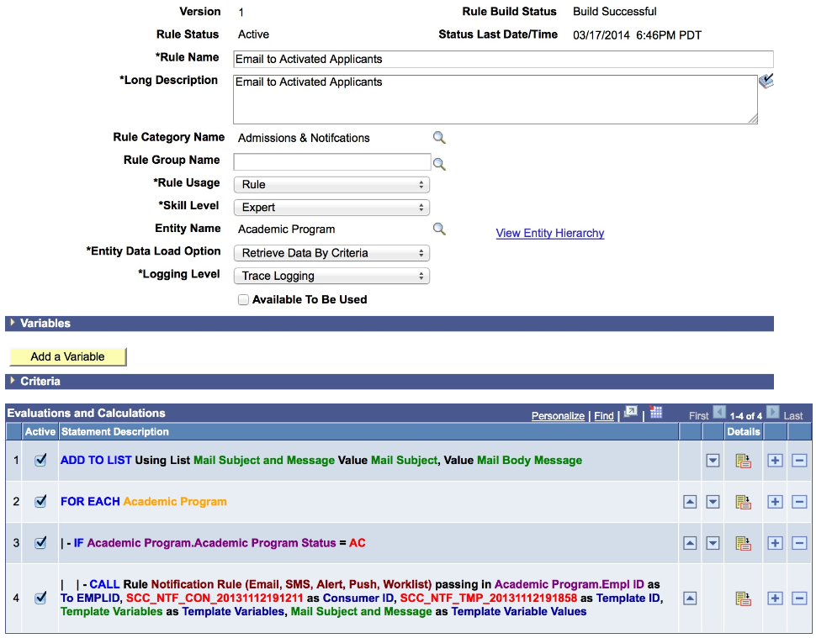Viewport: 816px width, 638px height.
Task: Download Evaluations and Calculations grid to Excel
Action: pos(655,412)
